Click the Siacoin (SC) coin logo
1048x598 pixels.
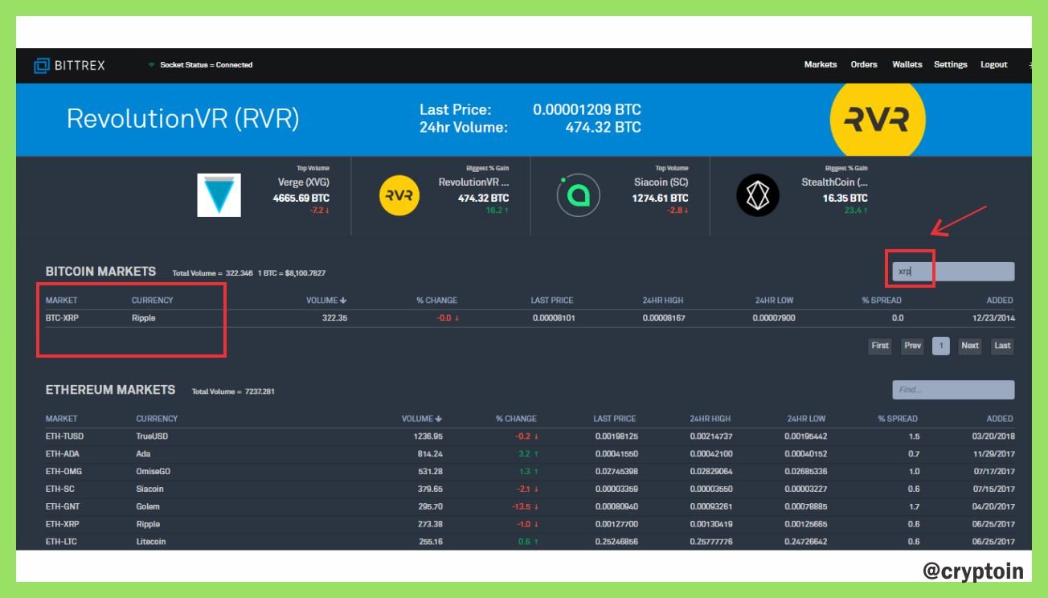(x=578, y=195)
